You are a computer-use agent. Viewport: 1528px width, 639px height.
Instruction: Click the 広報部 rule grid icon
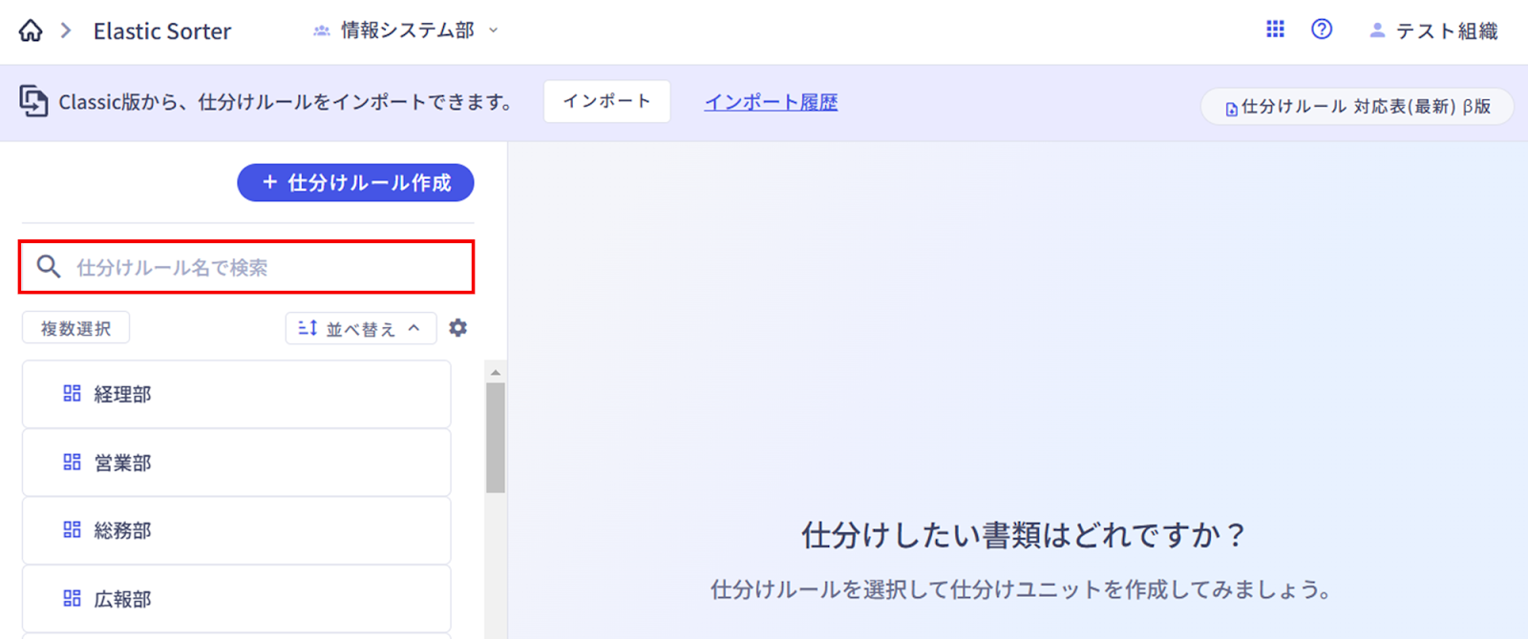72,598
